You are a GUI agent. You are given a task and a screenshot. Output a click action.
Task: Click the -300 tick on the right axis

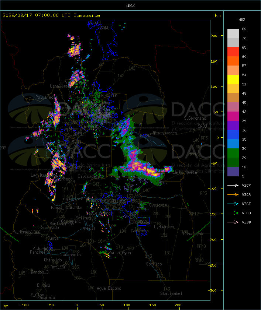[213, 290]
